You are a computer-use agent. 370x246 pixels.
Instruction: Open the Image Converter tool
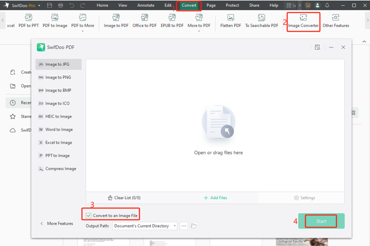pos(303,21)
